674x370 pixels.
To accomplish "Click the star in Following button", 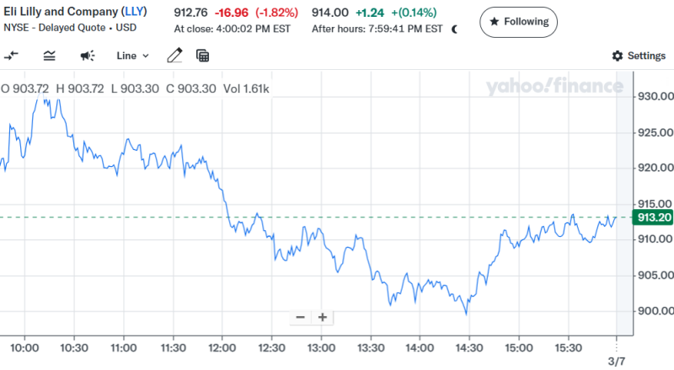I will tap(494, 21).
